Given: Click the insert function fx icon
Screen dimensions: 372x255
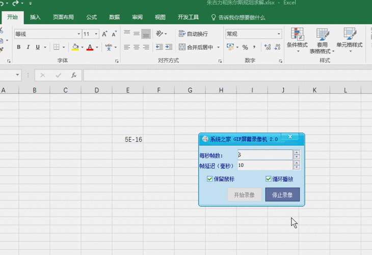Looking at the screenshot, I should (x=74, y=75).
